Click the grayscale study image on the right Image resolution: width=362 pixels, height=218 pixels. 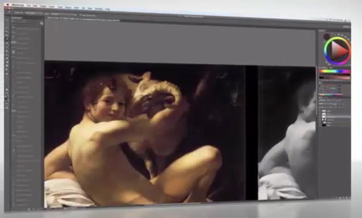tap(287, 133)
